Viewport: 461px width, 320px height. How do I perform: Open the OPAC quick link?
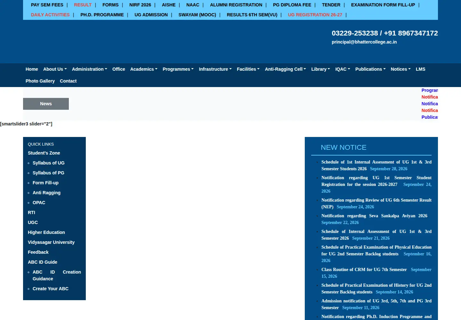pos(39,203)
